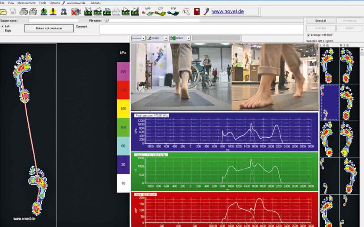The image size is (364, 227).
Task: Select the second-row right footprint thumbnail
Action: [x=349, y=102]
